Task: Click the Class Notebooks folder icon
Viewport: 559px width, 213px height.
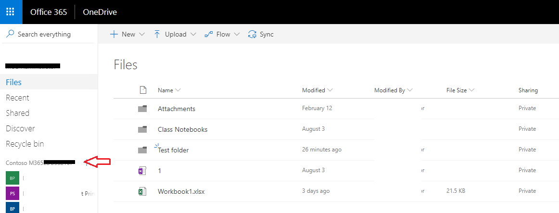Action: click(x=142, y=129)
